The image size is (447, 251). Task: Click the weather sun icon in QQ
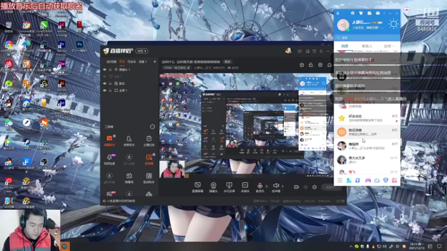(x=393, y=24)
